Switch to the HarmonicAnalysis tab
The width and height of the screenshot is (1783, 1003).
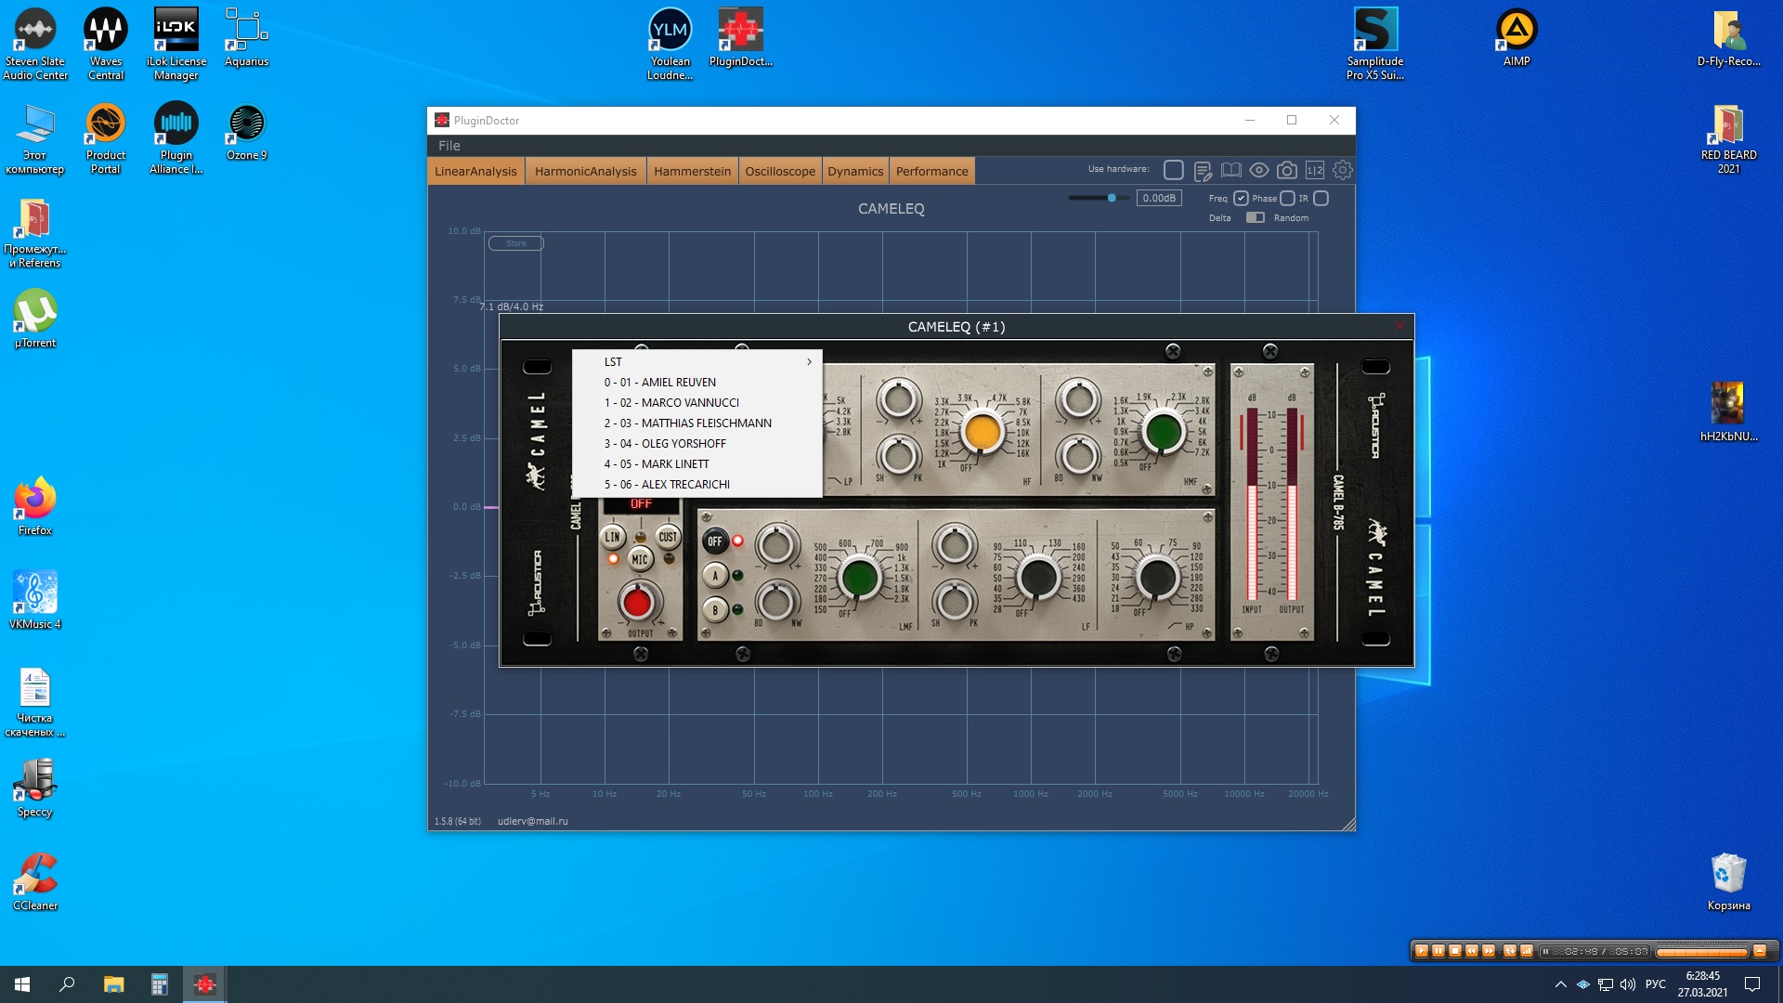[x=585, y=171]
